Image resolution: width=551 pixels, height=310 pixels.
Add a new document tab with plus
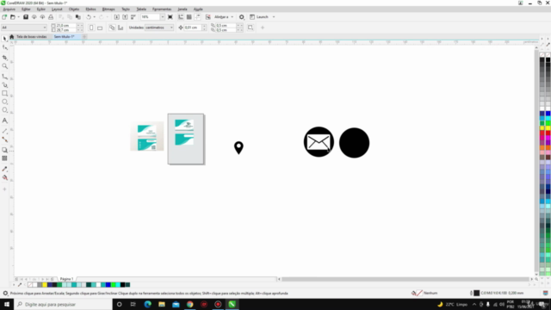(x=84, y=36)
